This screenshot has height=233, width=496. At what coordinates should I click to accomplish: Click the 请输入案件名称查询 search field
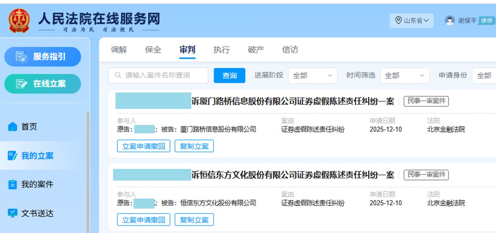[158, 75]
